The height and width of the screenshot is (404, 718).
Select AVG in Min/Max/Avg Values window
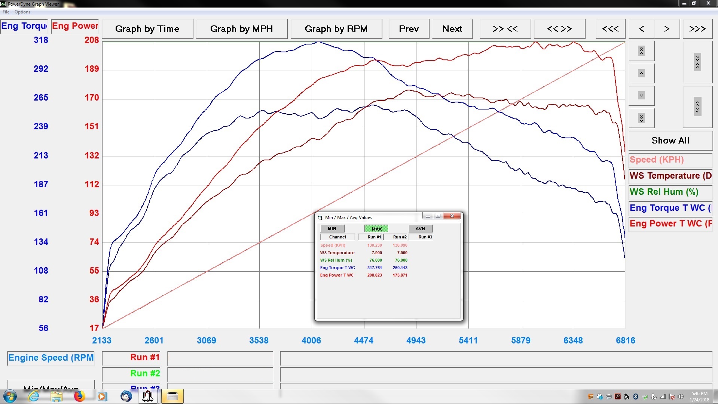421,229
